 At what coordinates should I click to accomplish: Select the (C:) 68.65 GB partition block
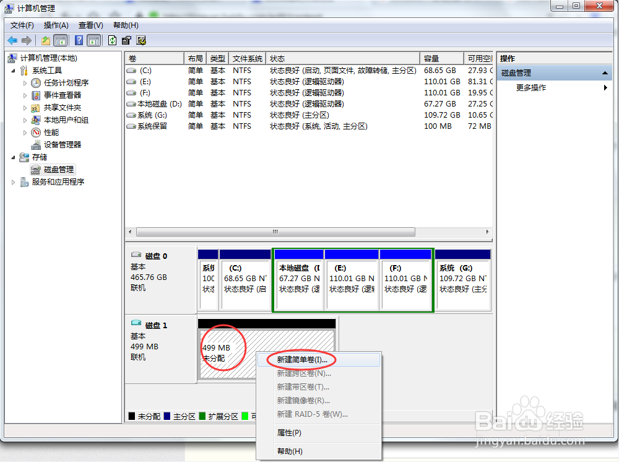coord(245,281)
